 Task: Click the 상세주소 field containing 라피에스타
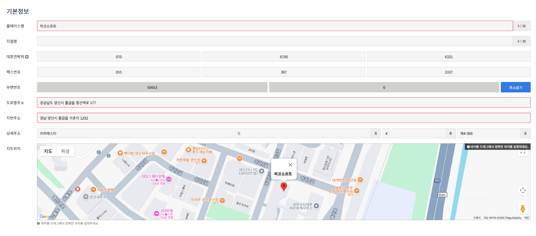[x=135, y=133]
